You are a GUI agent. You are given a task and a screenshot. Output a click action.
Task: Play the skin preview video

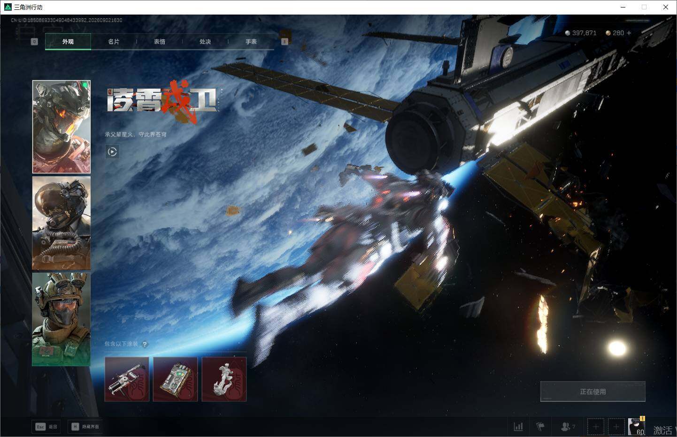click(x=112, y=151)
